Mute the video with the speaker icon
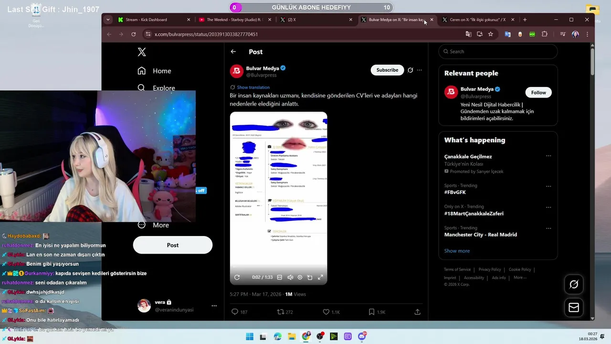The image size is (611, 344). [x=290, y=277]
